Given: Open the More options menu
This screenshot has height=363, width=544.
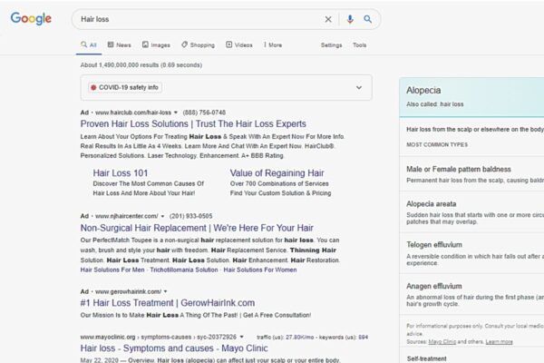Looking at the screenshot, I should pos(273,44).
